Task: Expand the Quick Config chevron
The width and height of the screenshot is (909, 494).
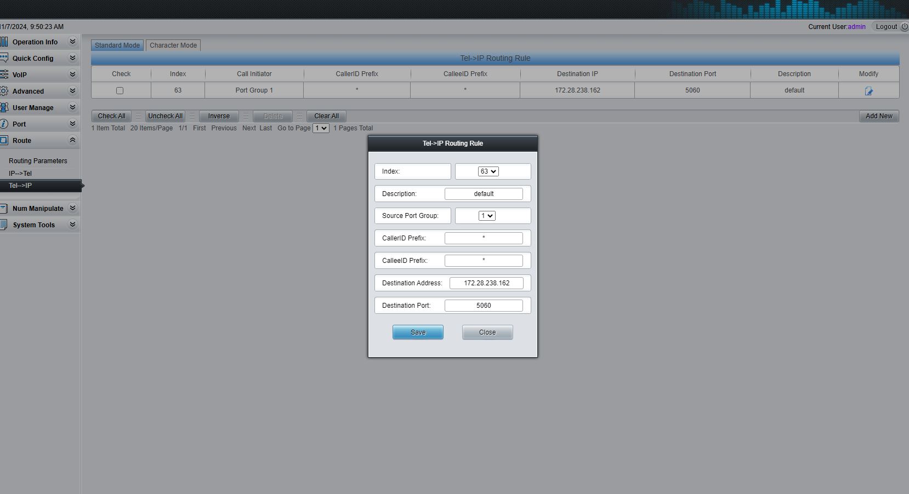Action: [72, 58]
